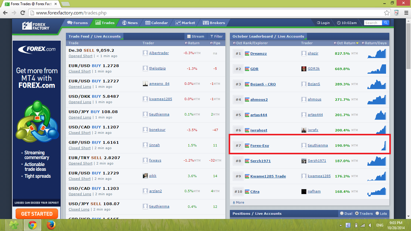The width and height of the screenshot is (411, 231).
Task: Open thelostpip trader profile
Action: click(157, 68)
